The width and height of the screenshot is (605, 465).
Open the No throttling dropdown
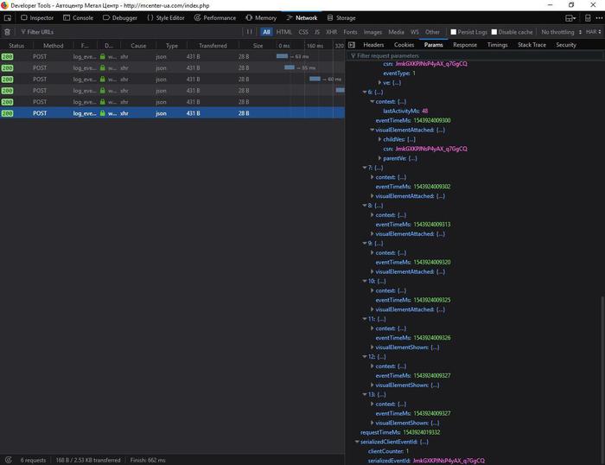click(561, 32)
